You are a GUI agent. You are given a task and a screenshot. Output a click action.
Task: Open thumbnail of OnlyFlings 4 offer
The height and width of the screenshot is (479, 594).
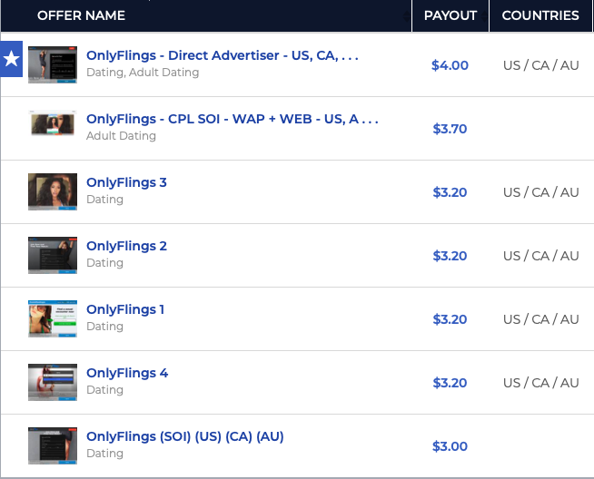(53, 382)
